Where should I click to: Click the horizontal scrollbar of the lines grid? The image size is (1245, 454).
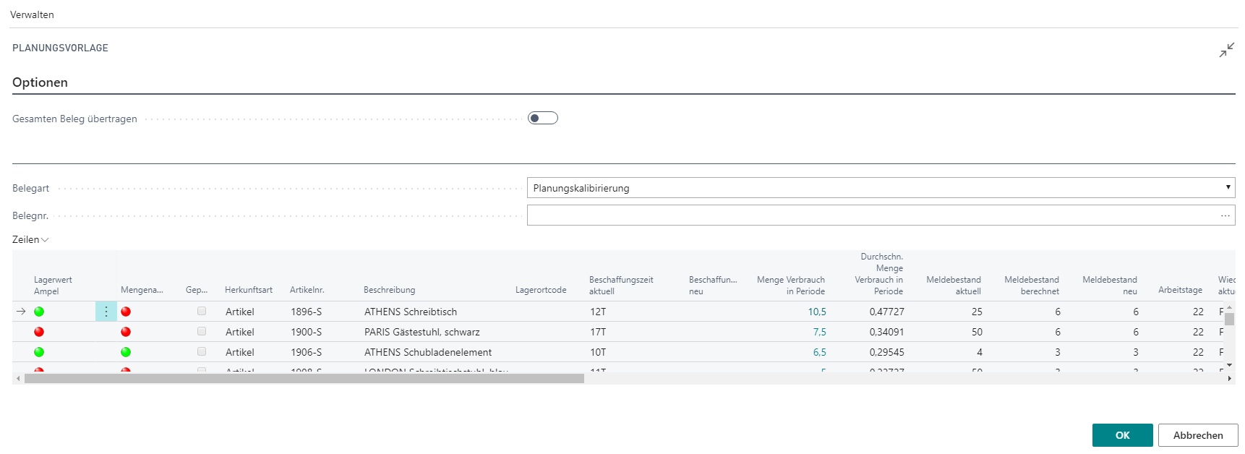pyautogui.click(x=304, y=378)
